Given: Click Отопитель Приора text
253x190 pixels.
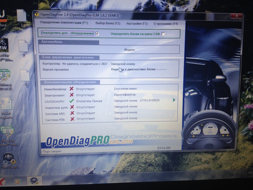Looking at the screenshot, I should [89, 101].
